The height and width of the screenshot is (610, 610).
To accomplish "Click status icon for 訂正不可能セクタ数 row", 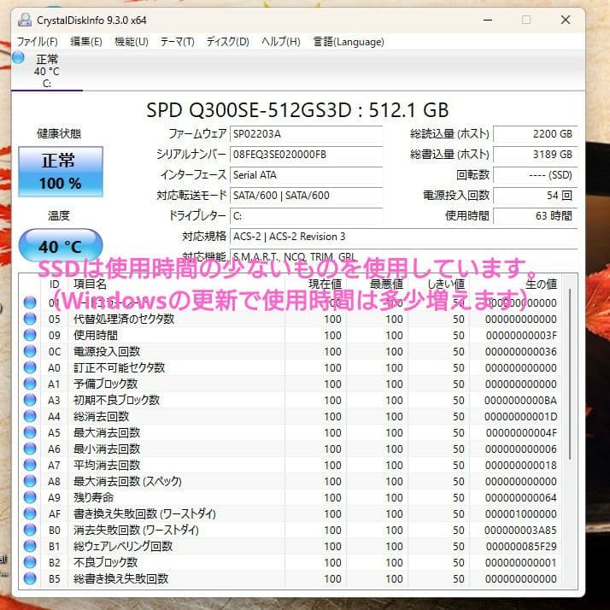I will point(30,367).
